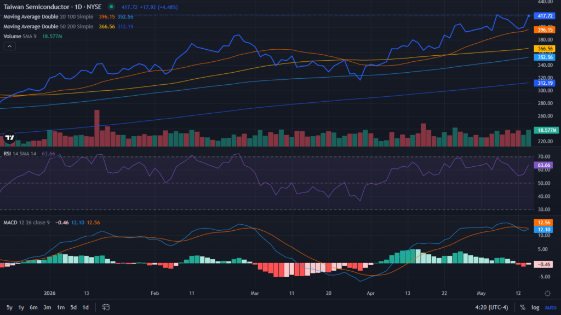
Task: Select Moving Average Double 50 200 legend
Action: [x=48, y=26]
